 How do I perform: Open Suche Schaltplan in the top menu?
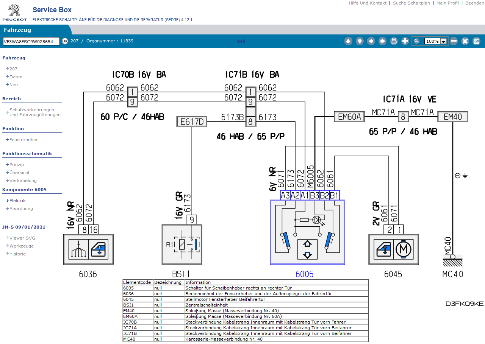411,3
